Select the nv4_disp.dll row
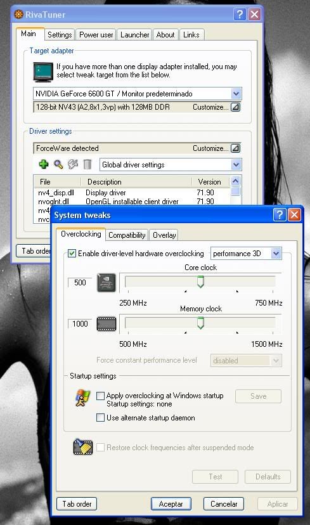This screenshot has width=310, height=525. pyautogui.click(x=132, y=193)
